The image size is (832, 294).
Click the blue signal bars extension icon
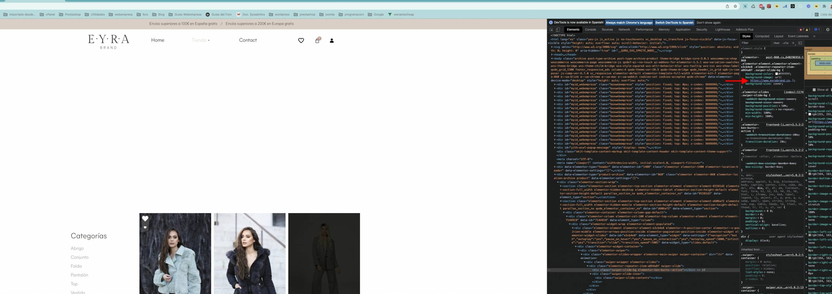[785, 6]
